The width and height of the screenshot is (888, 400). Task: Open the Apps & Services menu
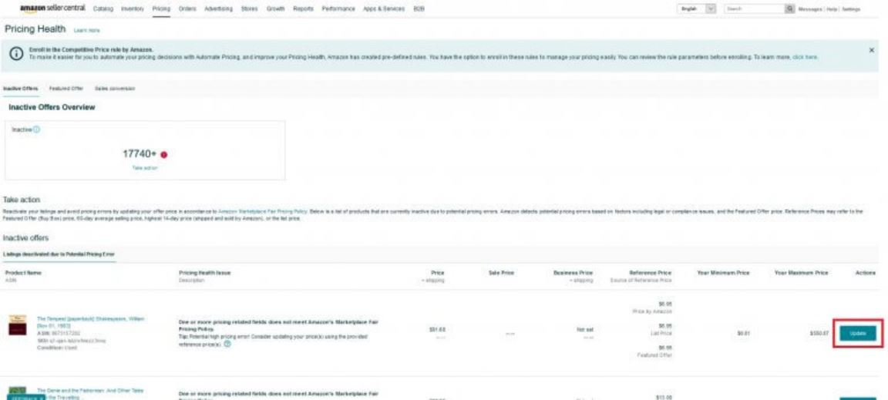coord(384,9)
